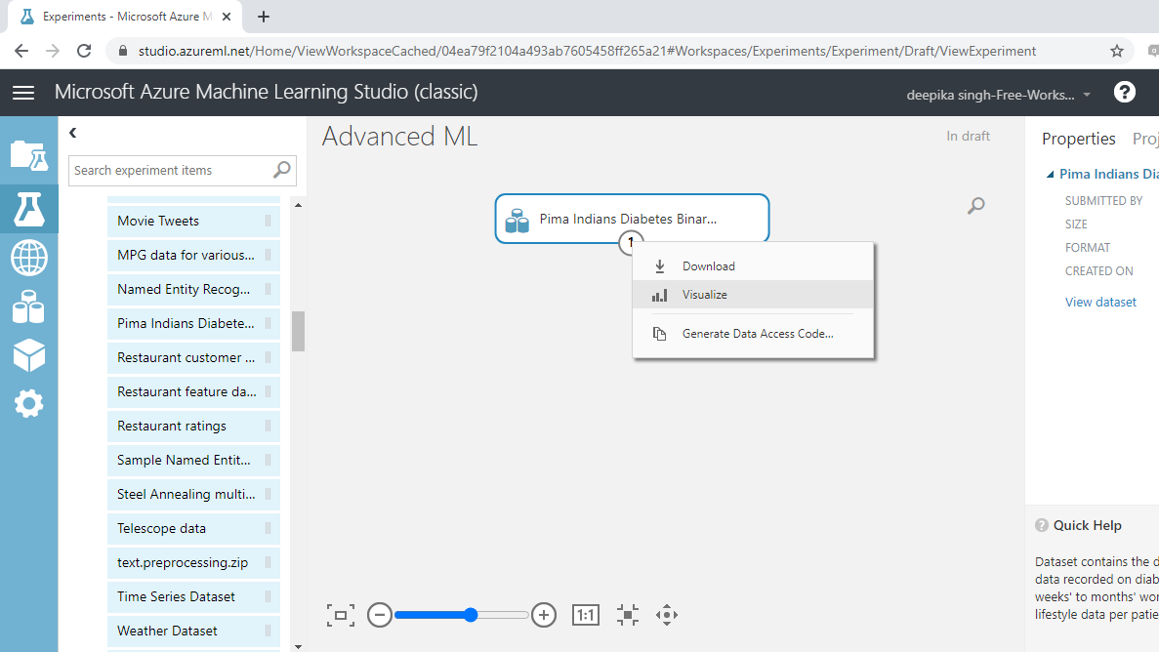Select the Restaurant feature da dataset item

[193, 391]
